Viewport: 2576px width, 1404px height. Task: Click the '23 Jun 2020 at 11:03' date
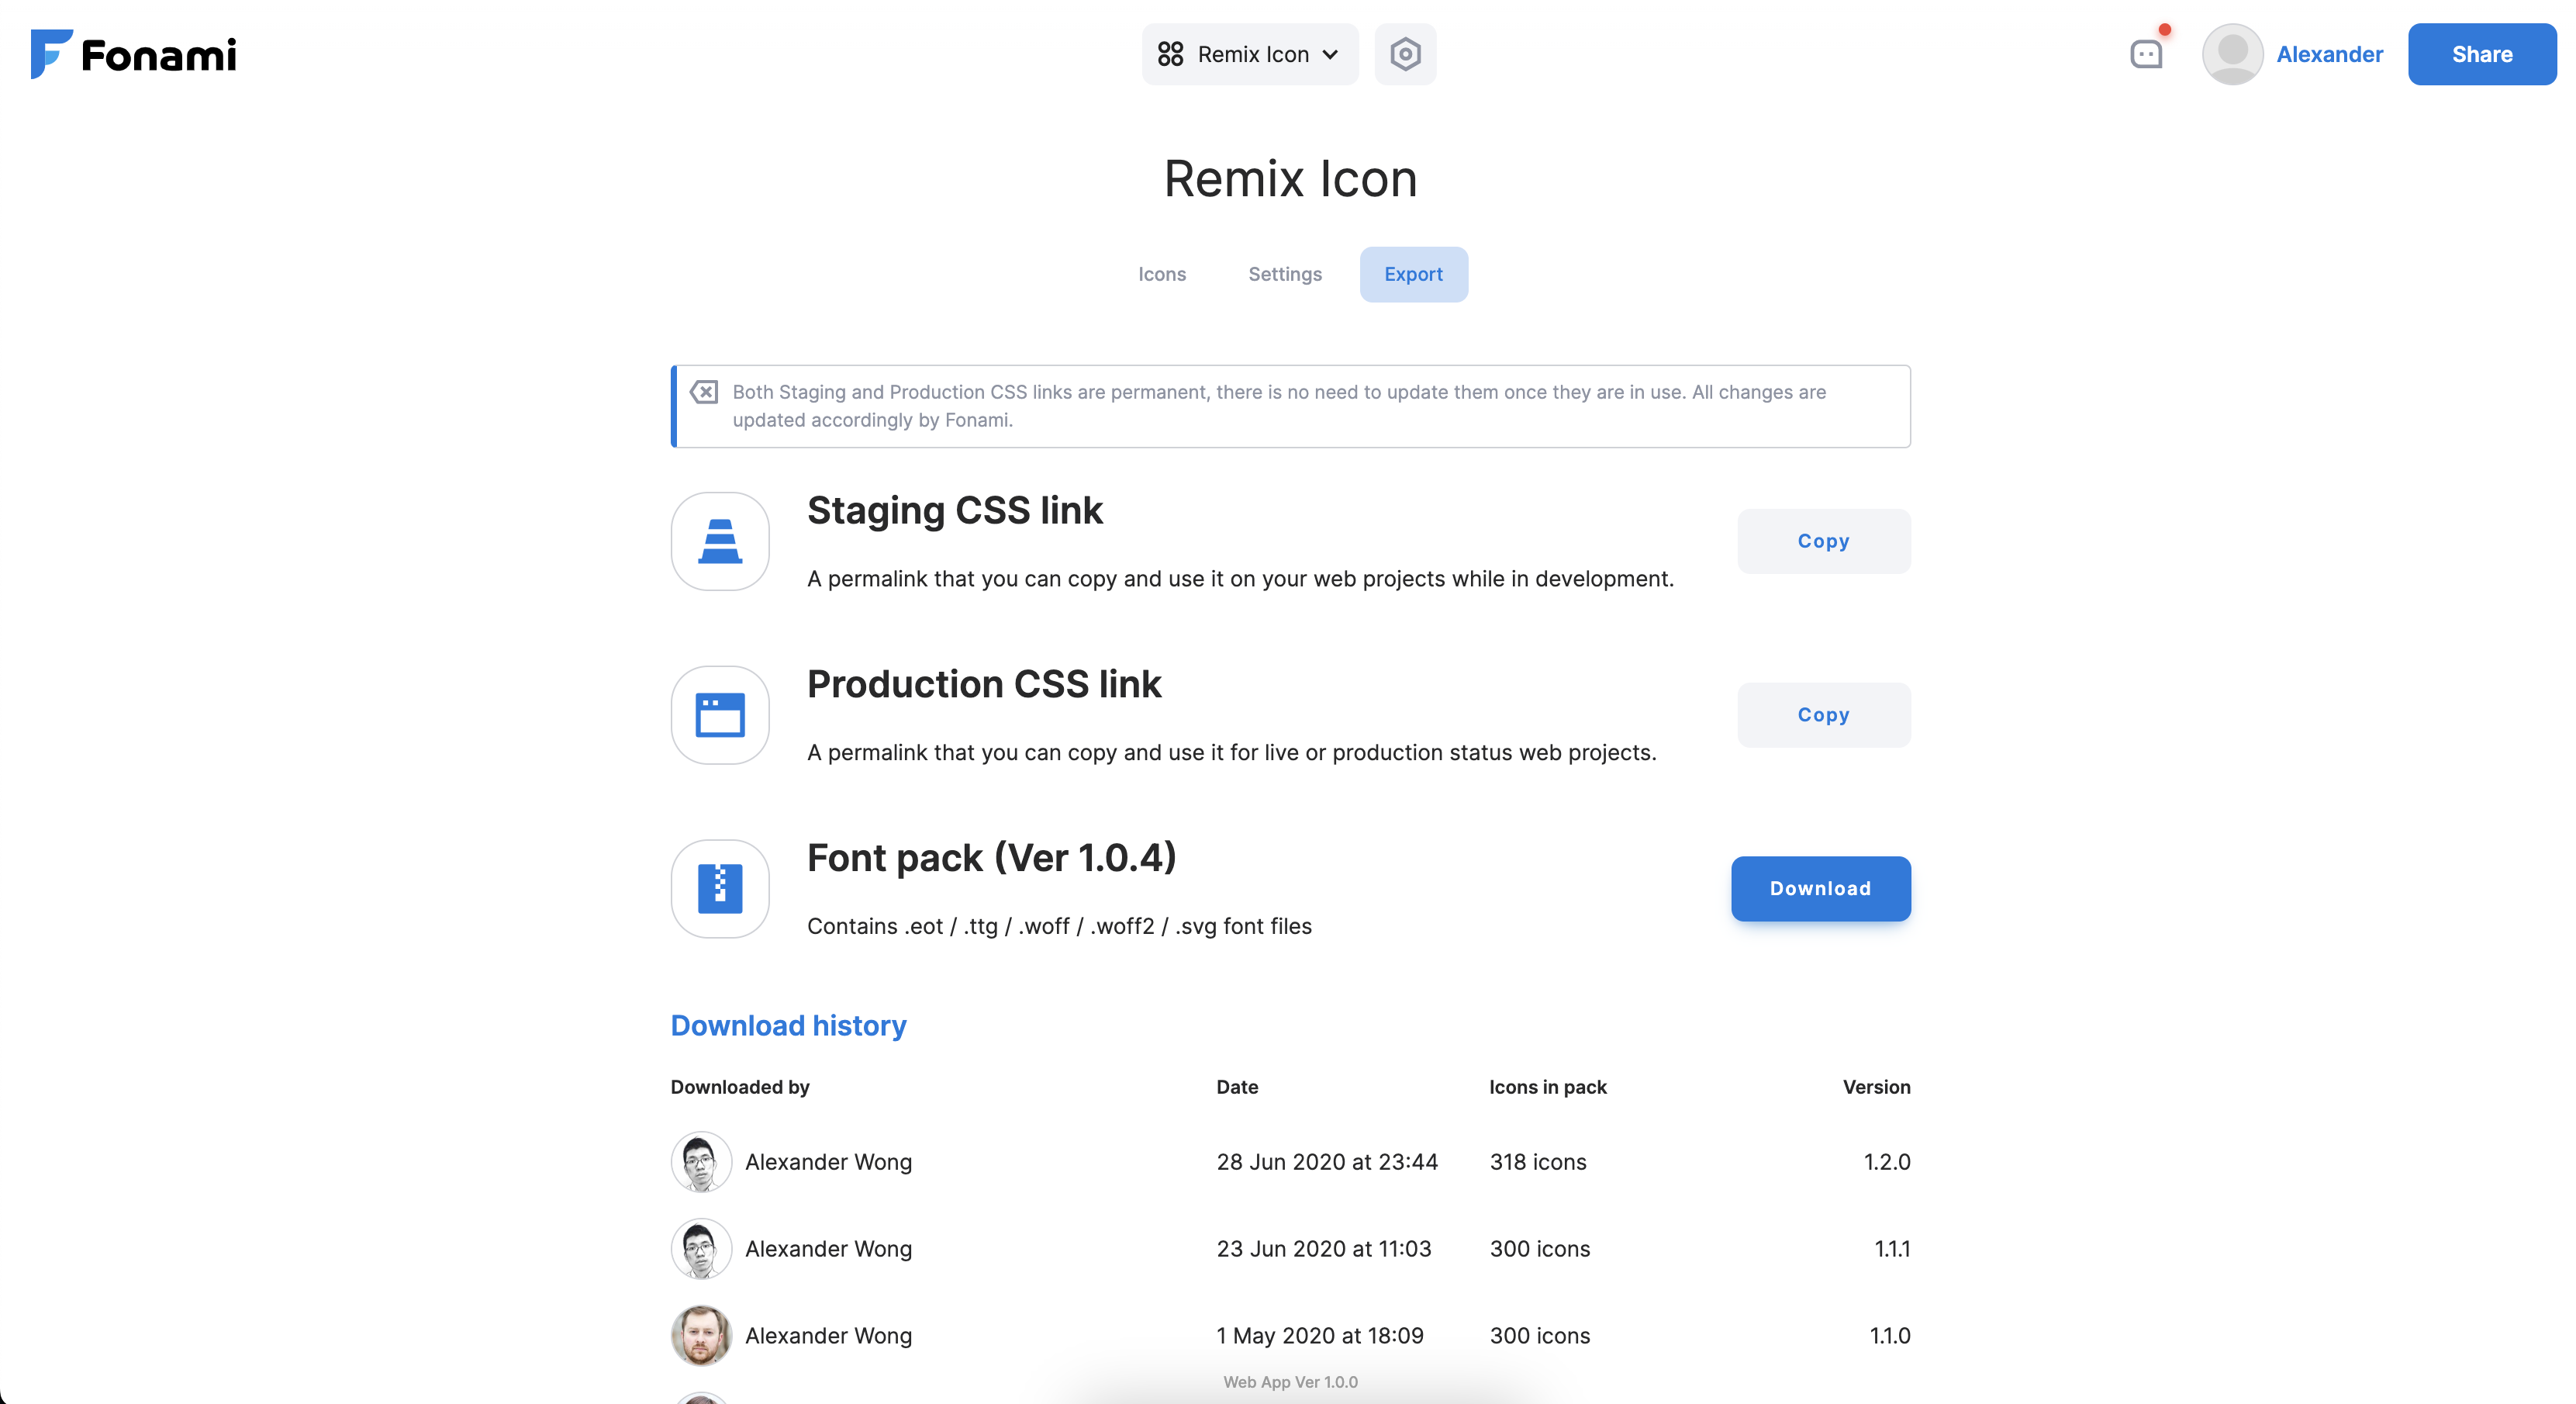tap(1324, 1248)
